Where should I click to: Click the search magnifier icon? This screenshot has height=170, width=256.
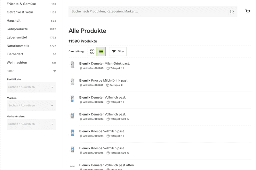coord(232,11)
